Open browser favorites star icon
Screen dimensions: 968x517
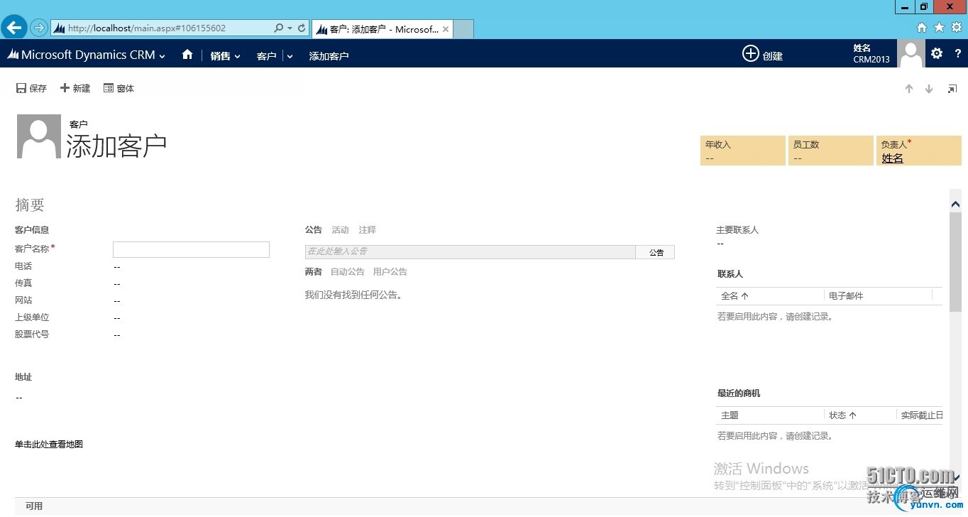[939, 28]
